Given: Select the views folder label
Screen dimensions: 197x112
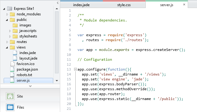Looking at the screenshot, I should pyautogui.click(x=21, y=47).
